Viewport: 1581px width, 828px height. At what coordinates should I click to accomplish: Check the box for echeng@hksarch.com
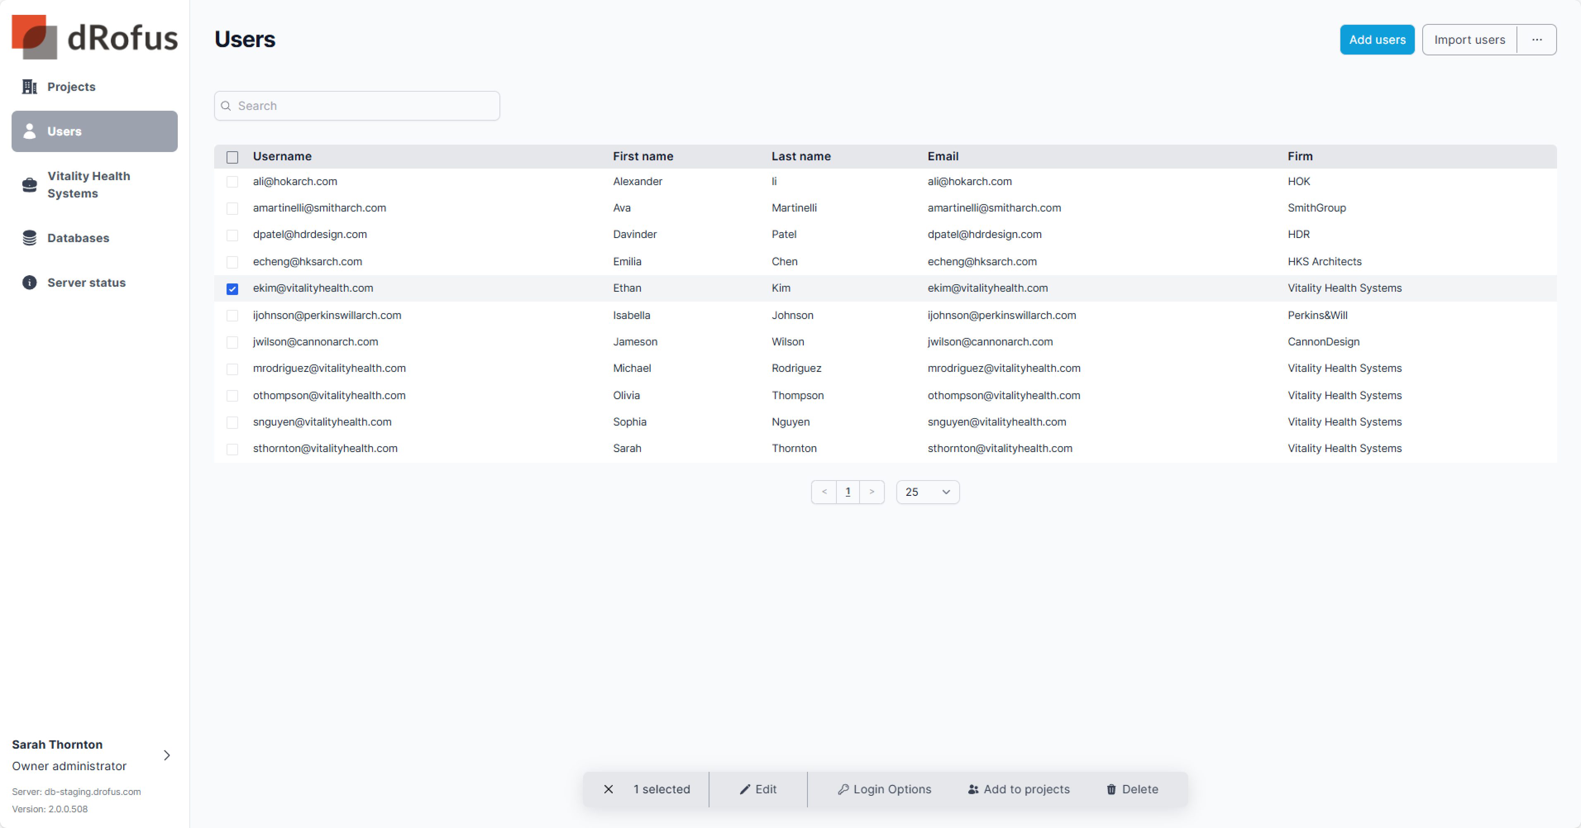(232, 262)
